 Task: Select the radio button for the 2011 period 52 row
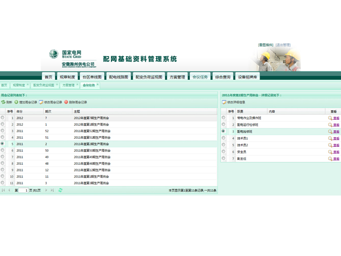(3, 131)
